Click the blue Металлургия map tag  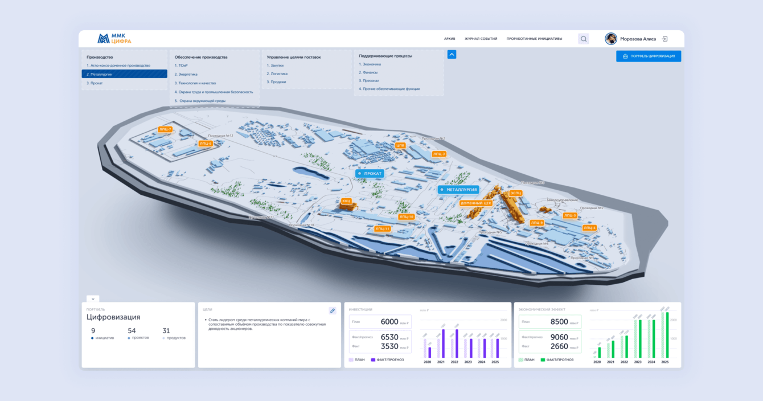pyautogui.click(x=458, y=190)
